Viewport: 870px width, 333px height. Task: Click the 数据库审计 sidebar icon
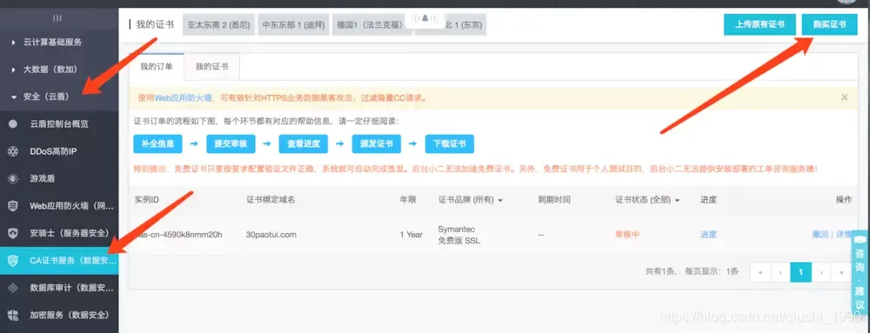click(13, 288)
